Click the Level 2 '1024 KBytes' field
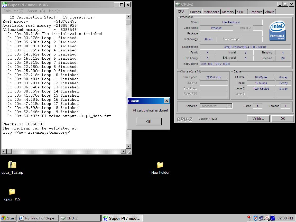This screenshot has width=296, height=222. (x=261, y=89)
